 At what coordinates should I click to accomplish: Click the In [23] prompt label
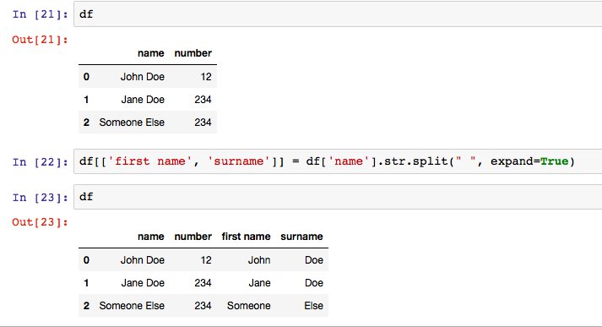(x=40, y=197)
